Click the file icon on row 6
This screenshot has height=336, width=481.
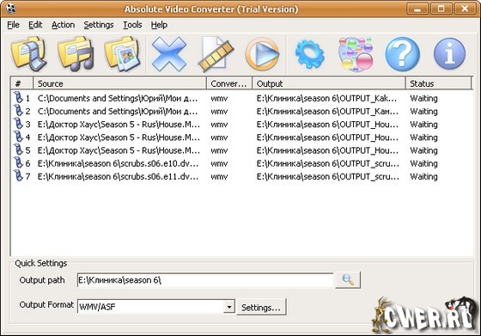[x=18, y=162]
